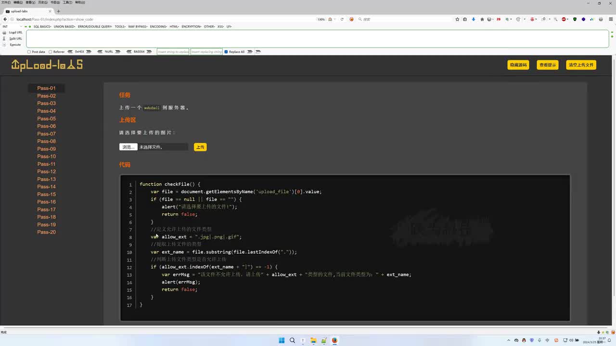Click the arrow right of %URL

point(117,51)
